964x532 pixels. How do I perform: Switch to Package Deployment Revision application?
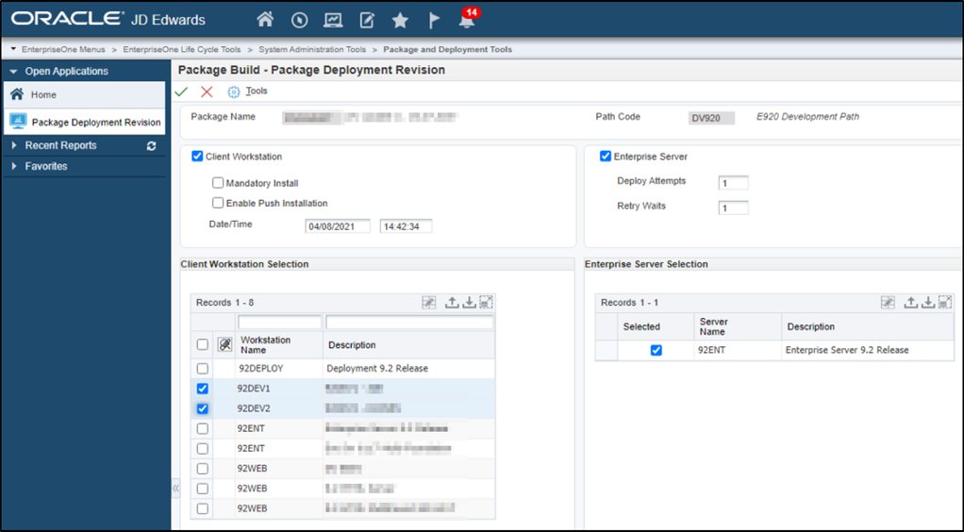[x=84, y=122]
